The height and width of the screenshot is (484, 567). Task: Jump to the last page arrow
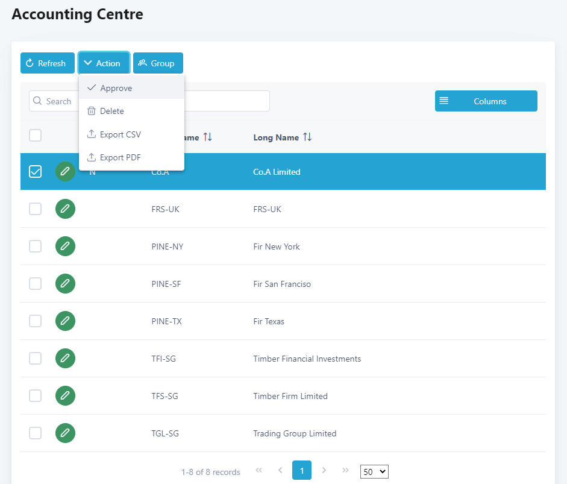point(345,470)
